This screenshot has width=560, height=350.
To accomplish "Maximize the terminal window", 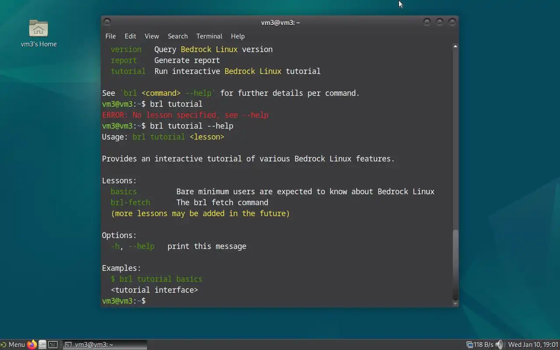I will (440, 22).
